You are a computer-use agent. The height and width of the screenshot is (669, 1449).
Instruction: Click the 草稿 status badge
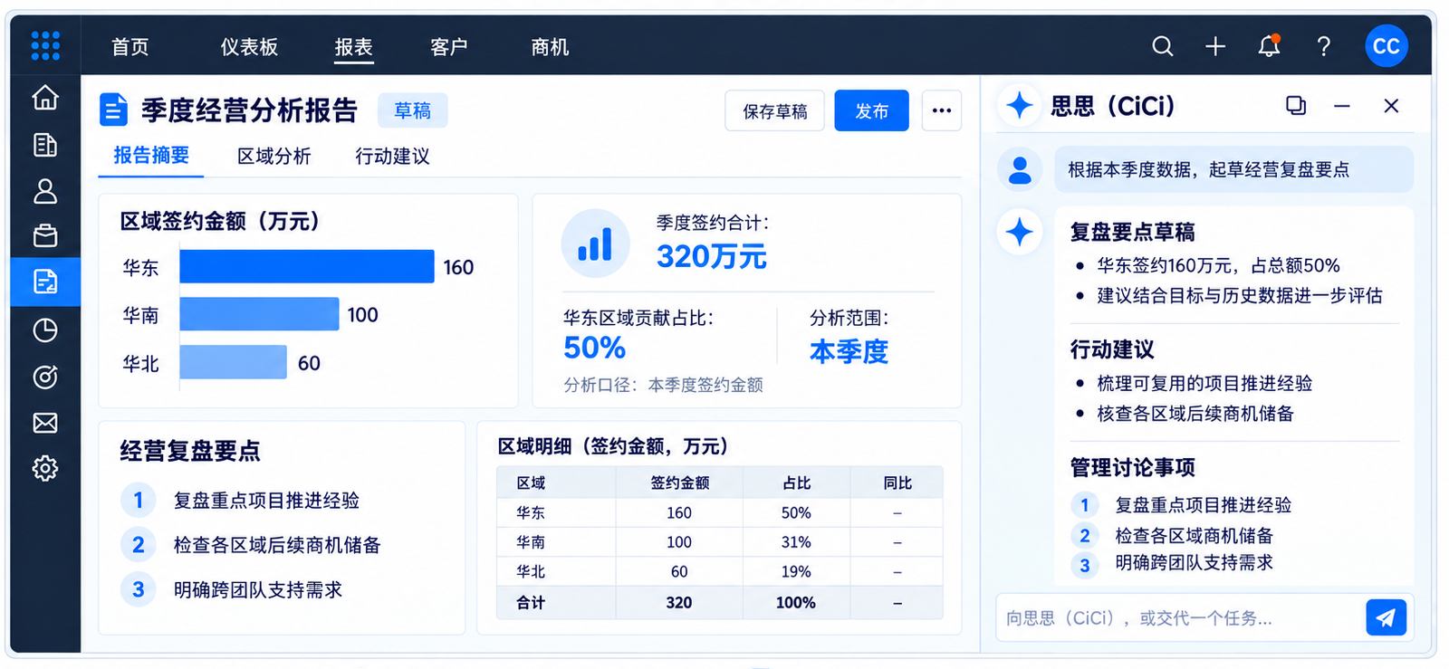click(x=413, y=110)
